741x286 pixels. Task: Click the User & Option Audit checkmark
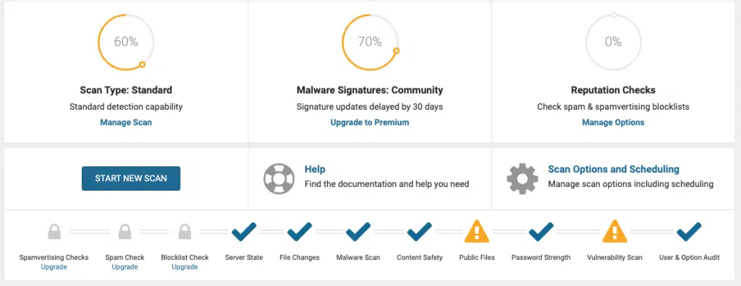tap(689, 232)
